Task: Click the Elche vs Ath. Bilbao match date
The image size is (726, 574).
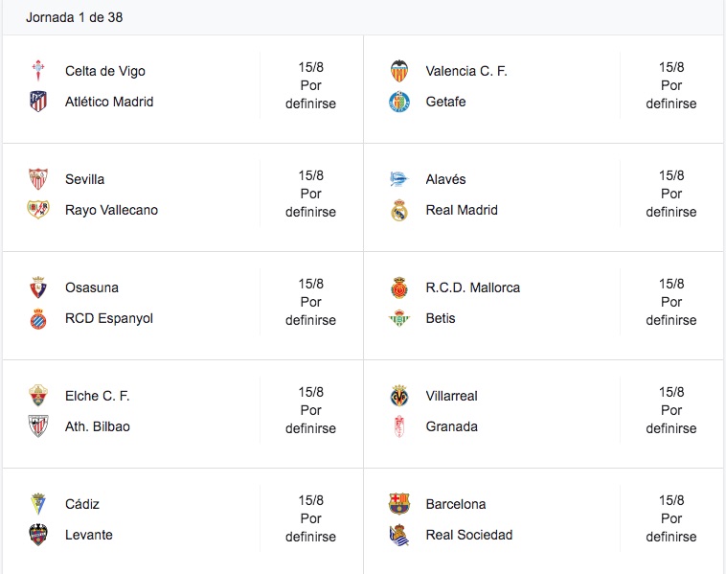Action: tap(310, 392)
